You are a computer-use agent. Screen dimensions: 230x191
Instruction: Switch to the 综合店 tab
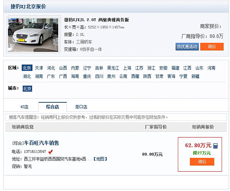tap(53, 107)
